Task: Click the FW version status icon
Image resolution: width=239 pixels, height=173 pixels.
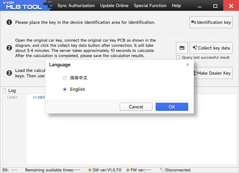Action: pyautogui.click(x=128, y=170)
